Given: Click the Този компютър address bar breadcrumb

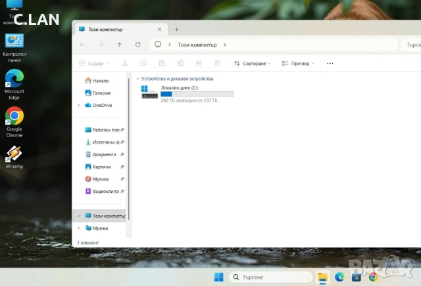Looking at the screenshot, I should click(196, 45).
